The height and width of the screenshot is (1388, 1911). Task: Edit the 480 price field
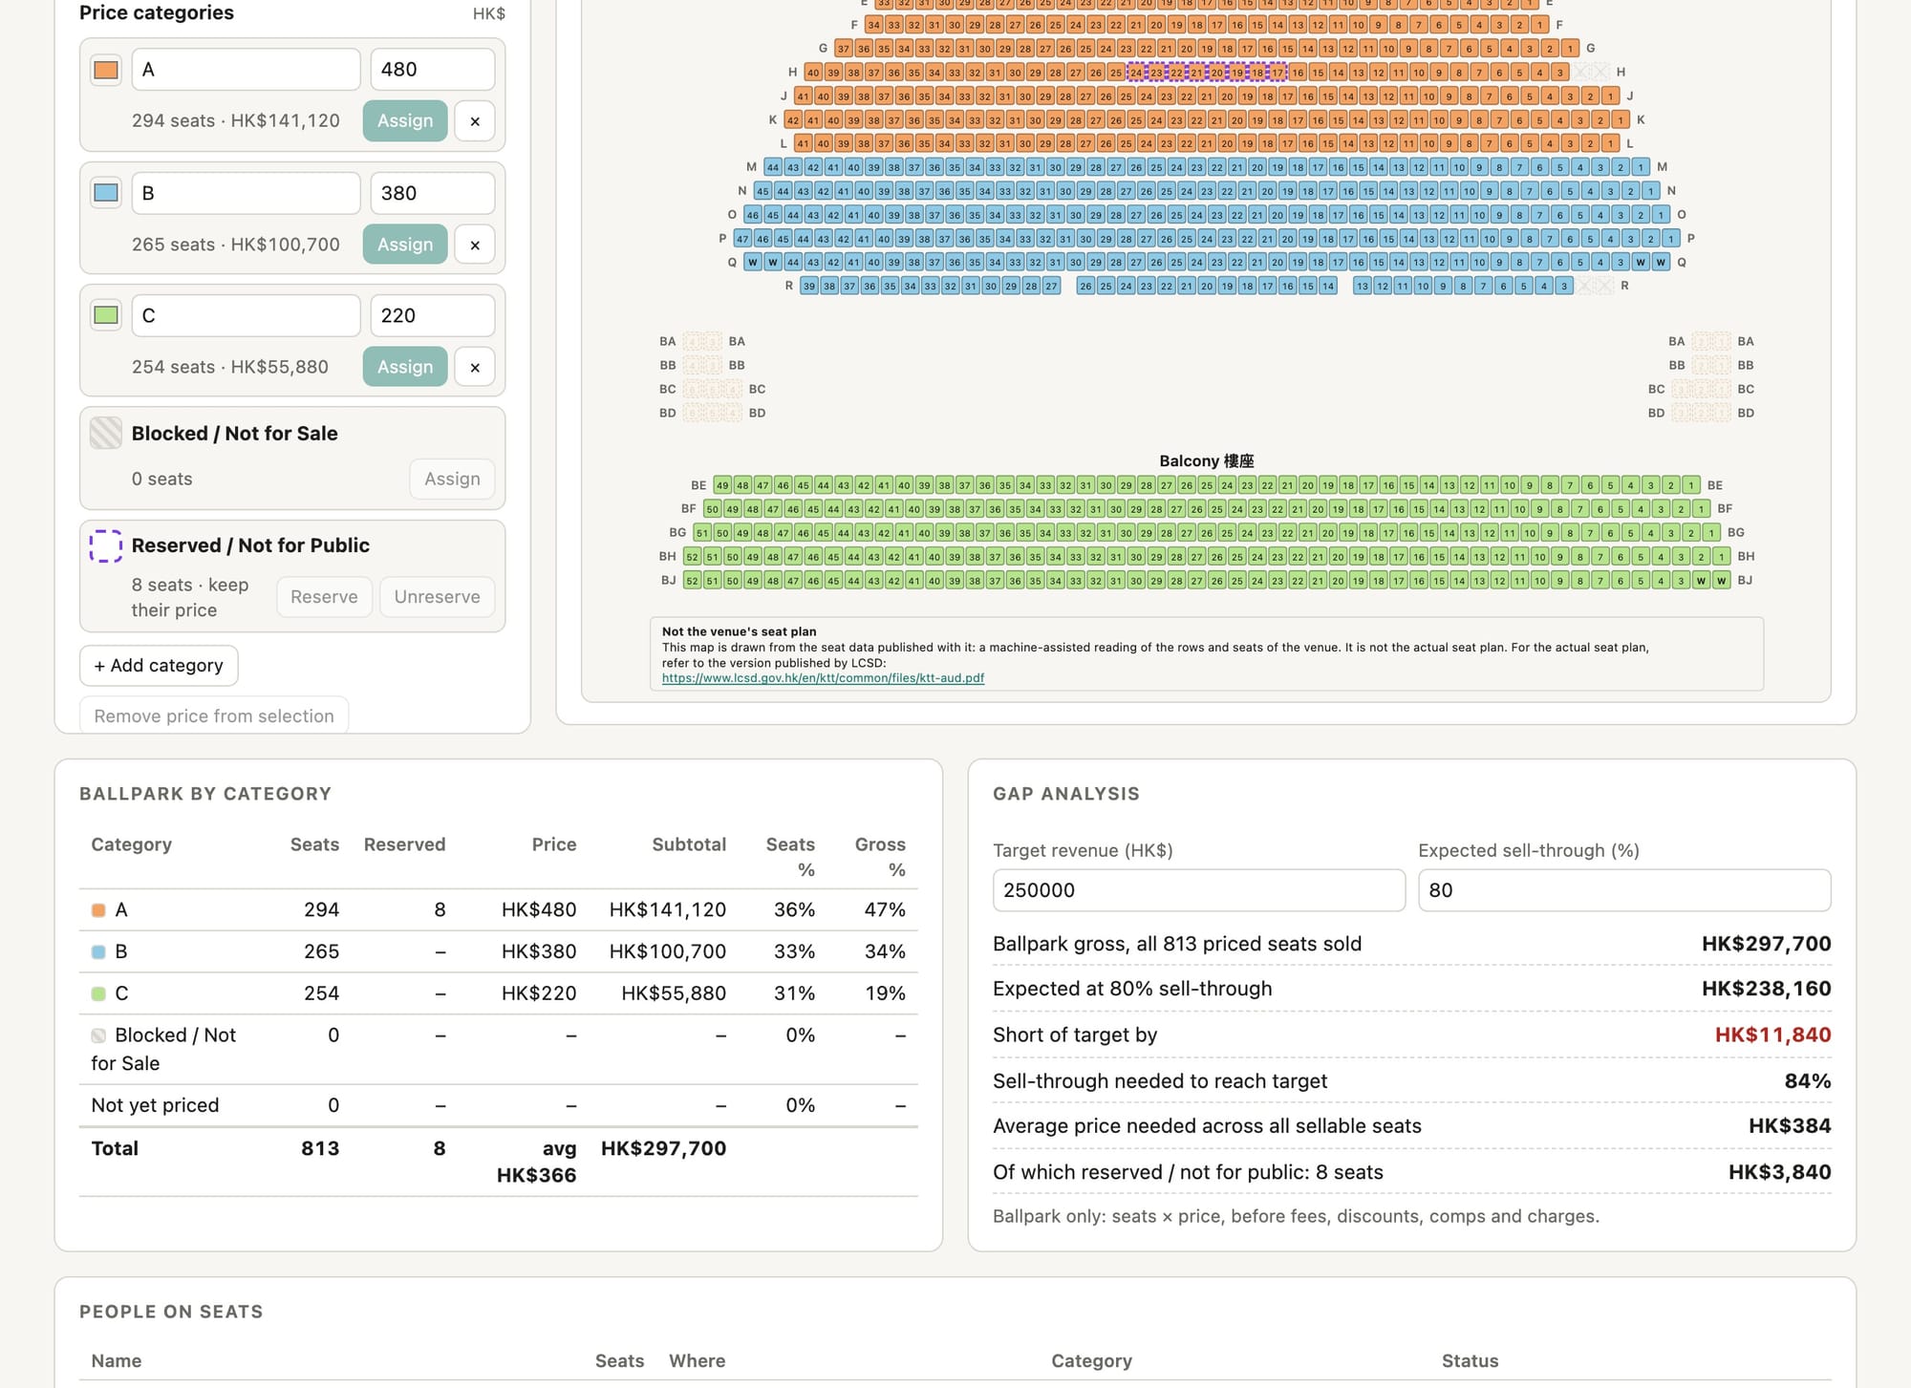click(433, 70)
